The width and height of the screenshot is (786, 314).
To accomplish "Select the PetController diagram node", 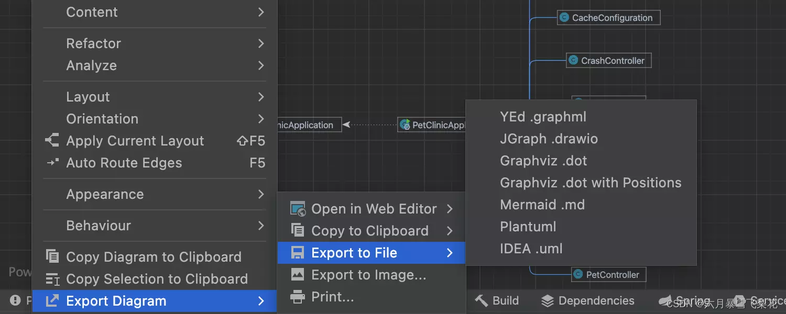I will click(609, 274).
